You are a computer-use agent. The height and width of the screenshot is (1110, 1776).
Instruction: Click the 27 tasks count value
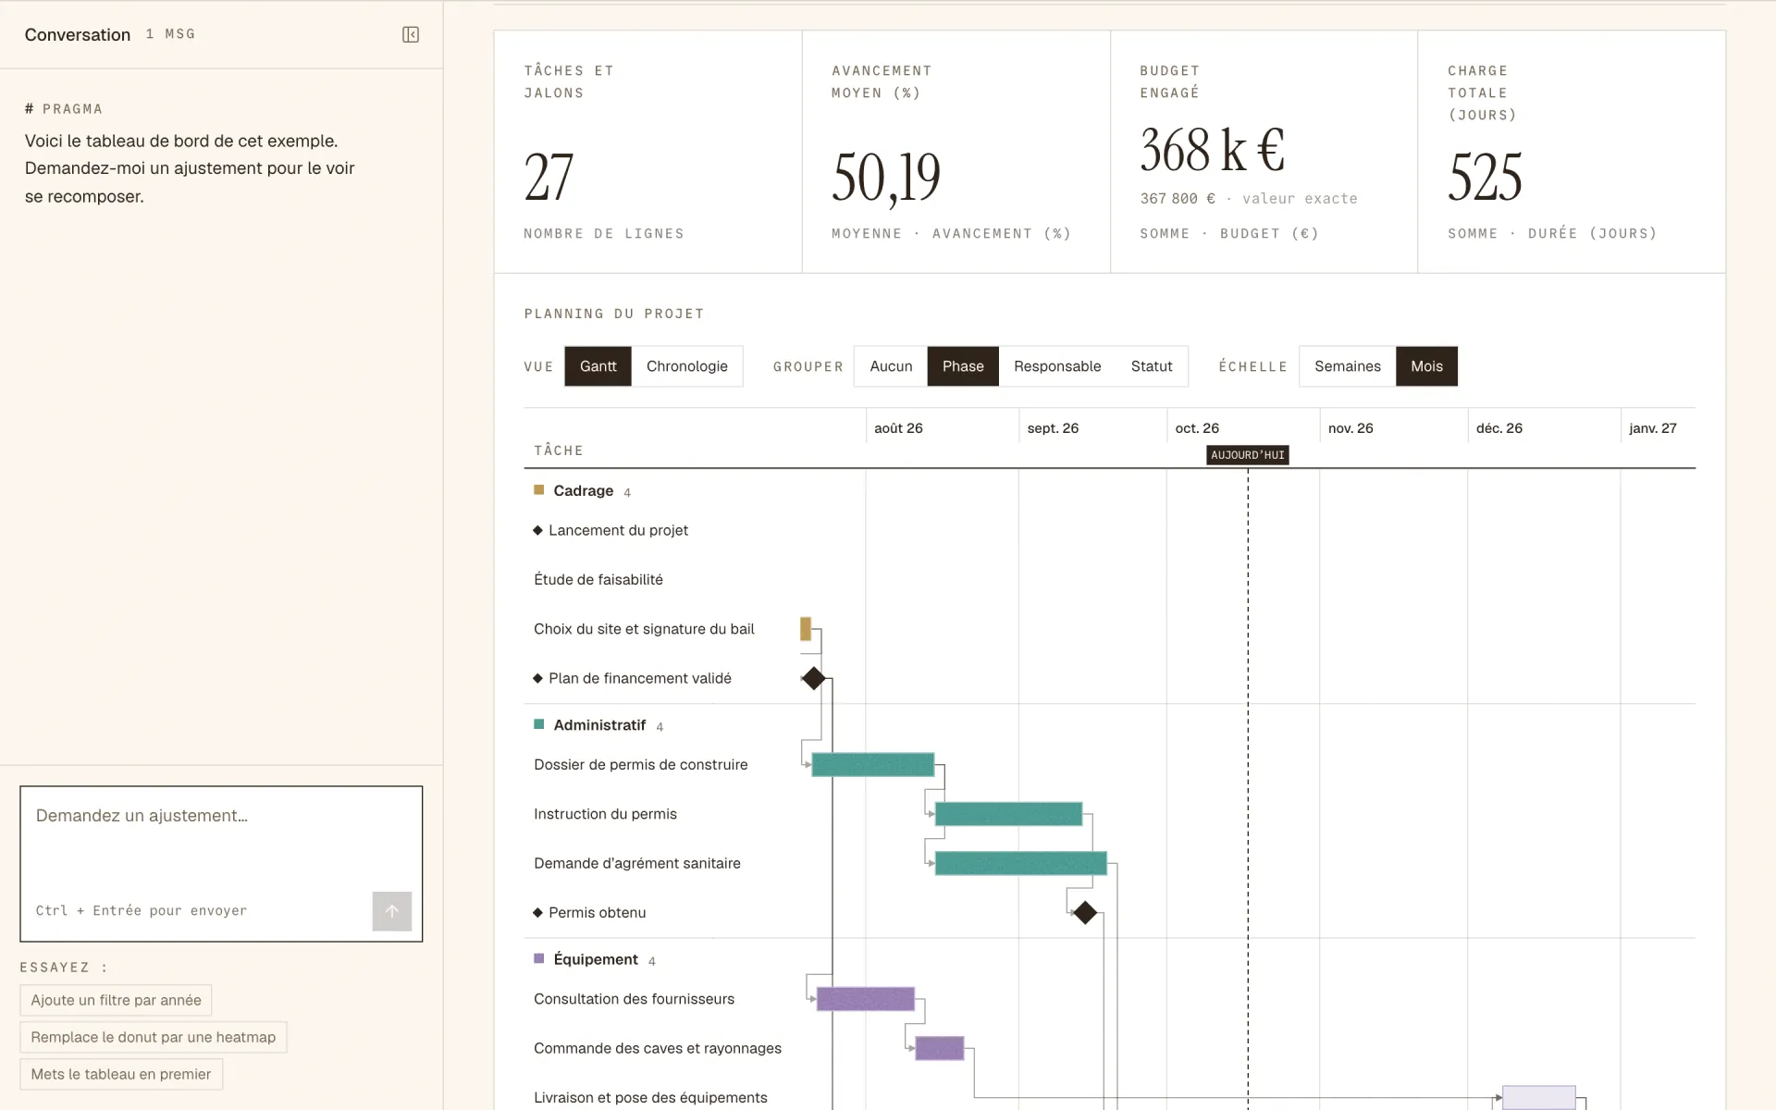click(x=549, y=177)
